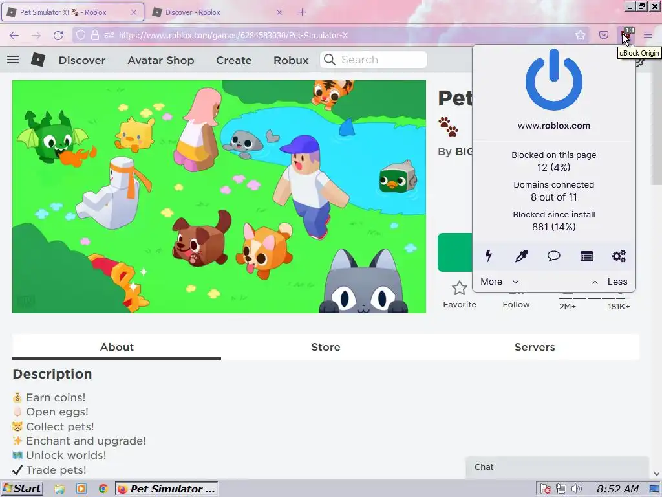The image size is (662, 497).
Task: Click 'Blocked on this page' text
Action: (553, 155)
